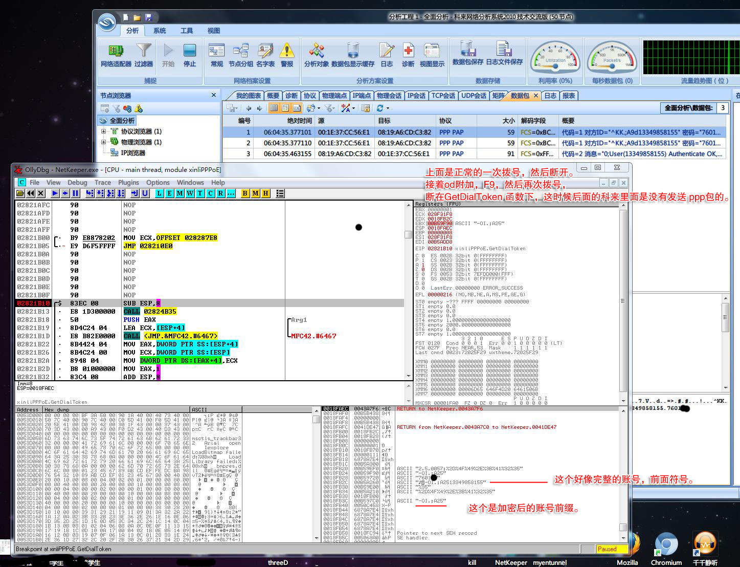Open yellow M memory breakpoints button
The image size is (740, 567).
(255, 193)
